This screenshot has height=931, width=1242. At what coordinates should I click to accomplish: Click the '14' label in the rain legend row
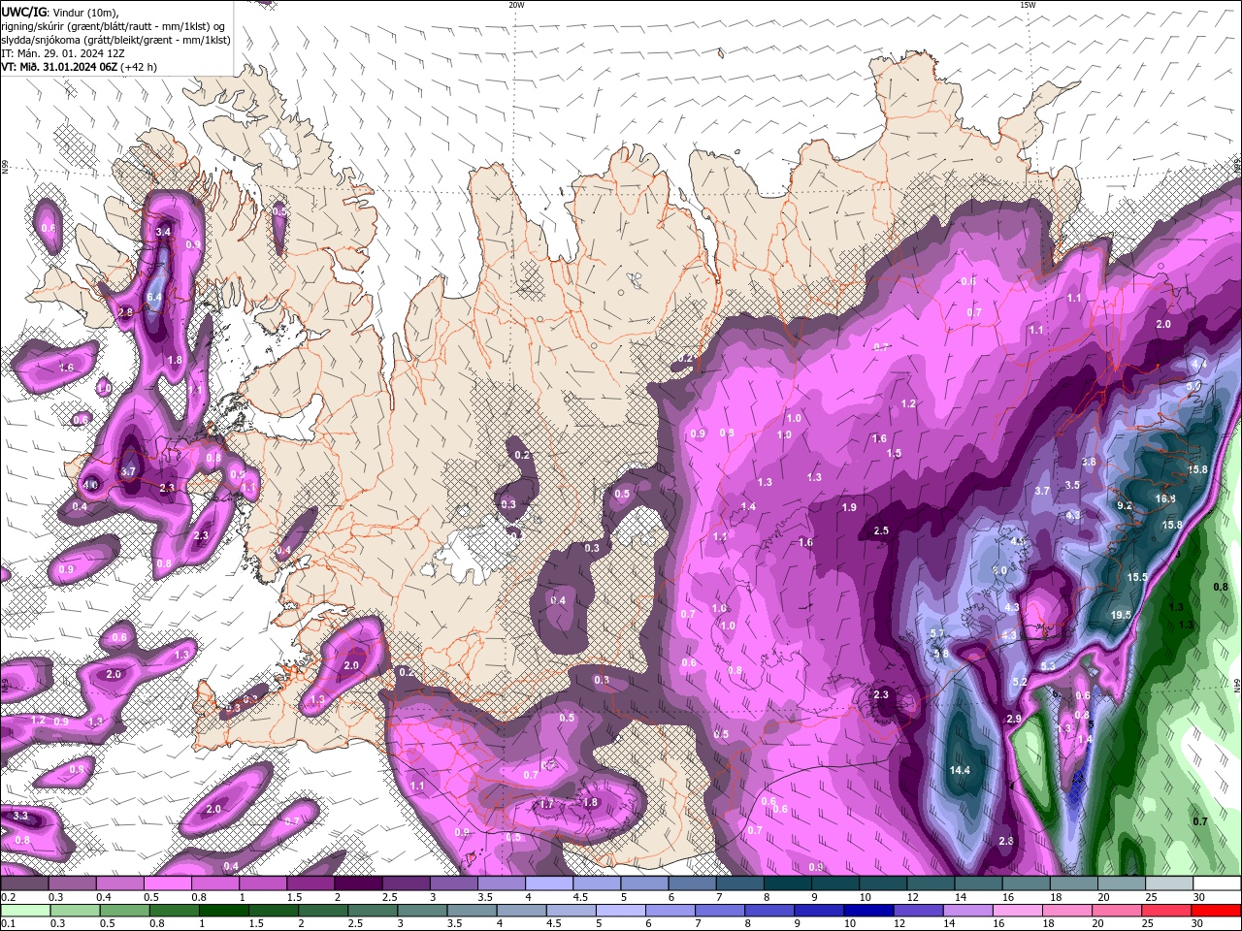tap(947, 923)
